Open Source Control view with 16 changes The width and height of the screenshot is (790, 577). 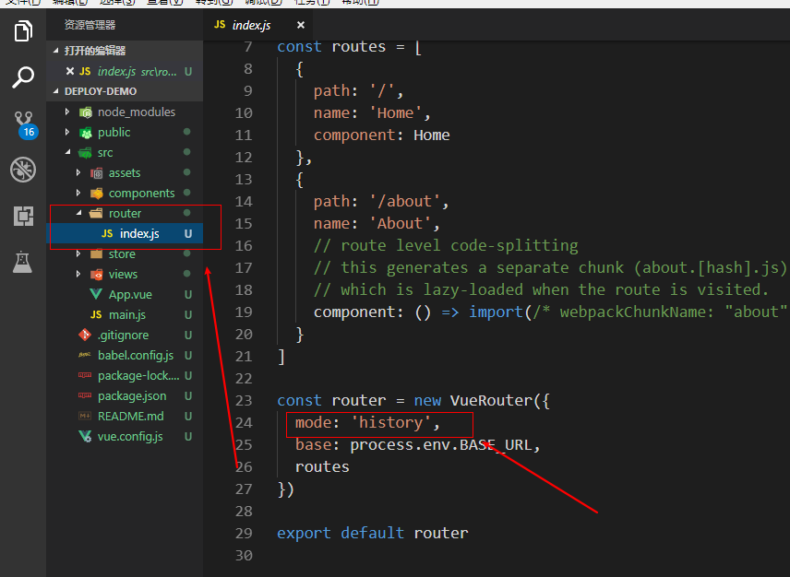(x=25, y=124)
